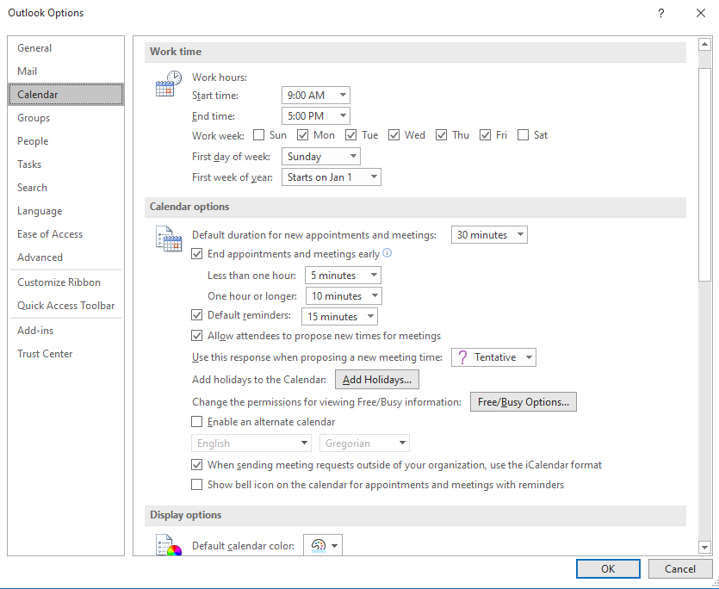Uncheck the Mon work week checkbox
The image size is (719, 589).
tap(302, 135)
